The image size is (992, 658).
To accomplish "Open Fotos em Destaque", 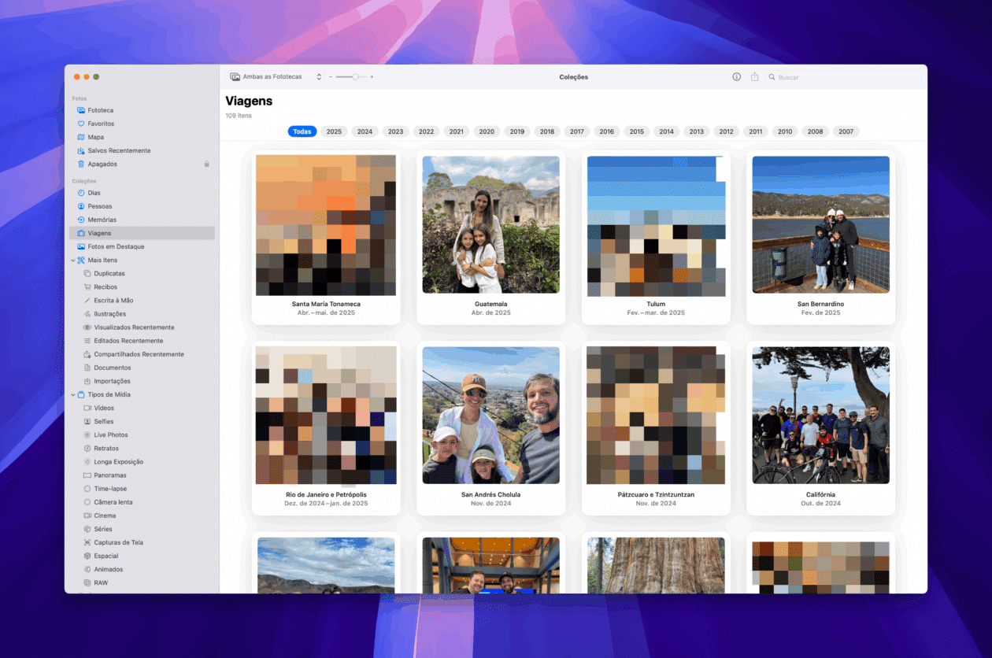I will tap(142, 246).
